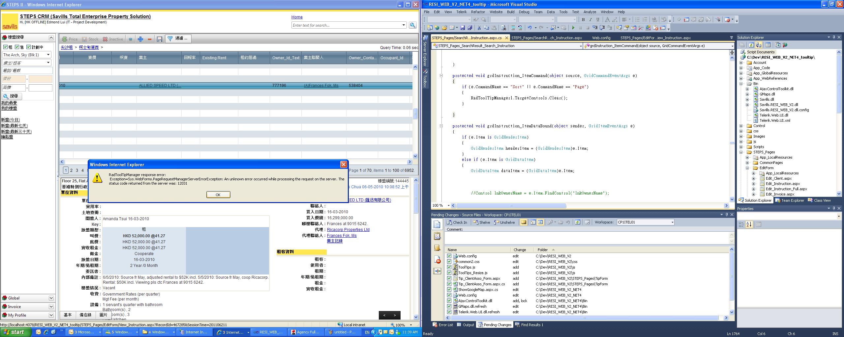
Task: Click the Undo arrow in Visual Studio
Action: tap(529, 28)
